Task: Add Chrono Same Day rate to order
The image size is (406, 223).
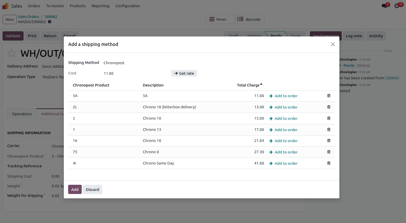Action: [283, 163]
